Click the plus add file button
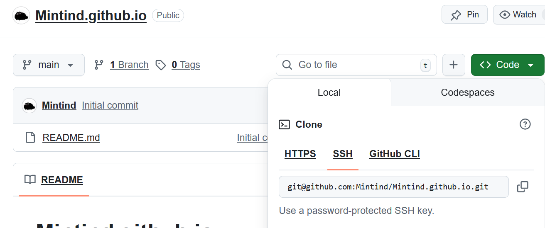The width and height of the screenshot is (545, 228). (x=454, y=65)
